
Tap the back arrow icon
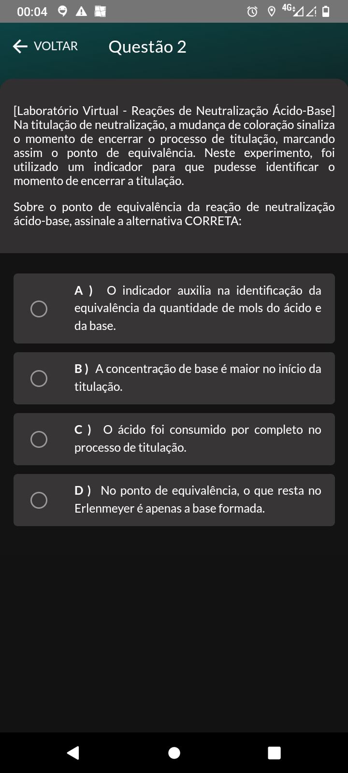pyautogui.click(x=20, y=46)
